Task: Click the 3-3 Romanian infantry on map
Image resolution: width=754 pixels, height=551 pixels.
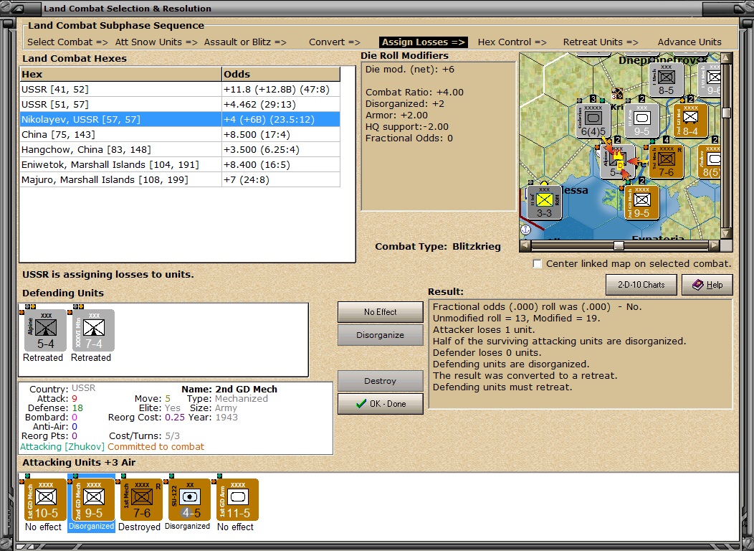Action: [x=544, y=202]
